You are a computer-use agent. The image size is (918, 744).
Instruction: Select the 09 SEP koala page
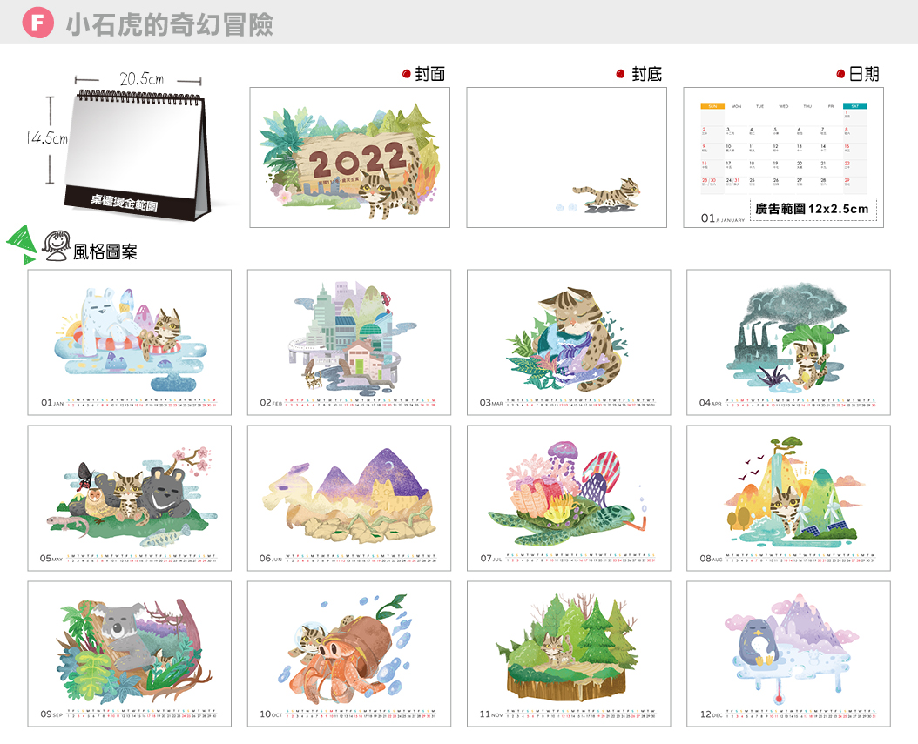point(130,654)
